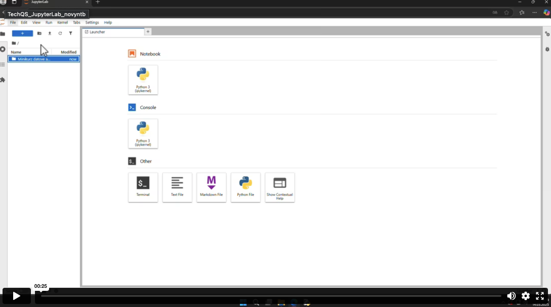Open the Settings menu

click(x=92, y=22)
